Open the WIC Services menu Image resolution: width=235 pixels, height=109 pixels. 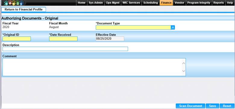coord(131,3)
